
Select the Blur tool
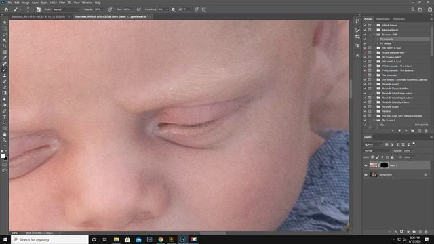click(x=5, y=99)
